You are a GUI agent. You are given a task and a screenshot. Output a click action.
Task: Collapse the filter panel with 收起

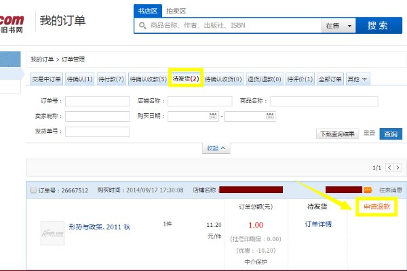pos(216,148)
